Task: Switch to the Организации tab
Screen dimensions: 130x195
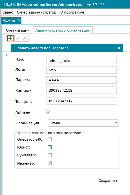Action: (18, 30)
